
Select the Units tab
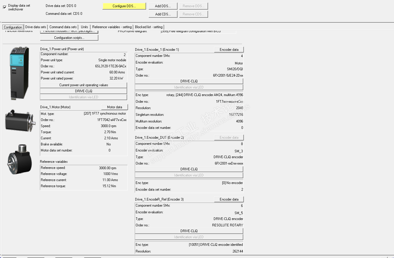(x=84, y=27)
